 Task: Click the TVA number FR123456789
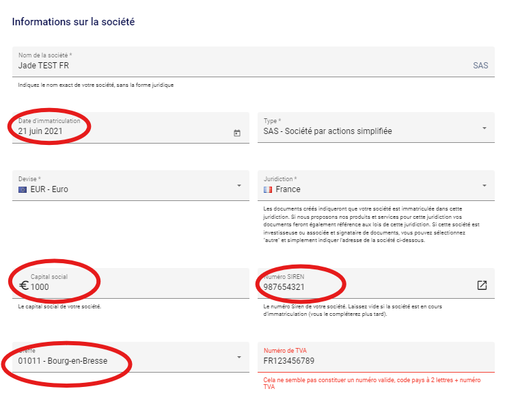coord(288,361)
